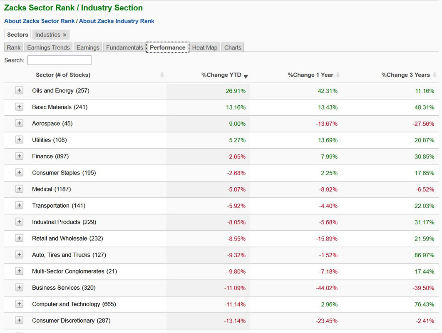Expand the Oils and Energy row
The height and width of the screenshot is (333, 442).
[x=19, y=90]
